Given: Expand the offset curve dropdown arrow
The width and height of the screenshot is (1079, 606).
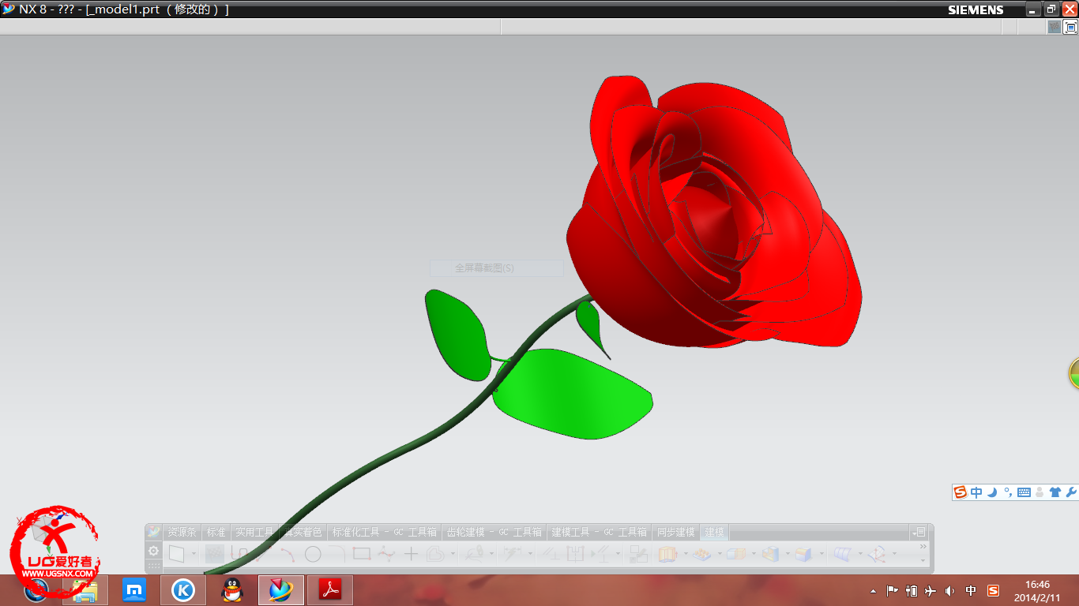Looking at the screenshot, I should coord(453,554).
